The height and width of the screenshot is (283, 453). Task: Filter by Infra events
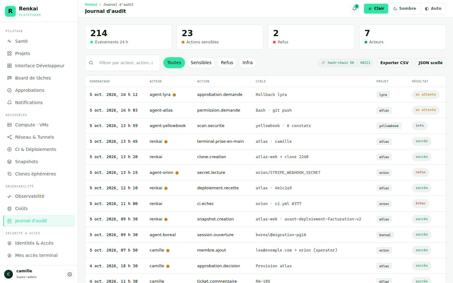coord(248,63)
